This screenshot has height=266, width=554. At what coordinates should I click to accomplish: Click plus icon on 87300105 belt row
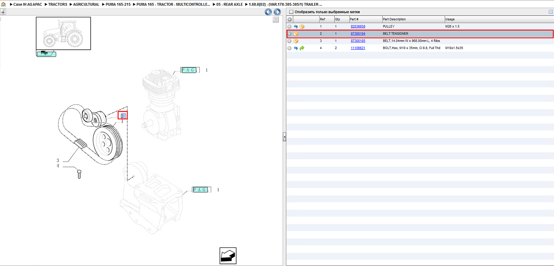pyautogui.click(x=290, y=41)
